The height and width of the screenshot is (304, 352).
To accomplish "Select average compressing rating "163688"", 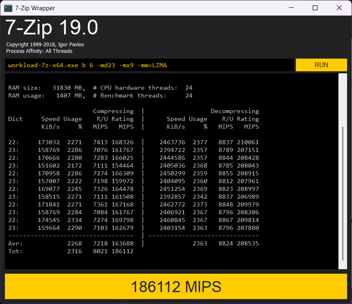I will pos(123,243).
